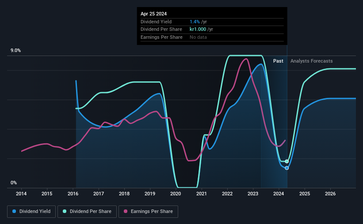The width and height of the screenshot is (363, 224).
Task: Click the 9.0% y-axis label
Action: pyautogui.click(x=15, y=51)
